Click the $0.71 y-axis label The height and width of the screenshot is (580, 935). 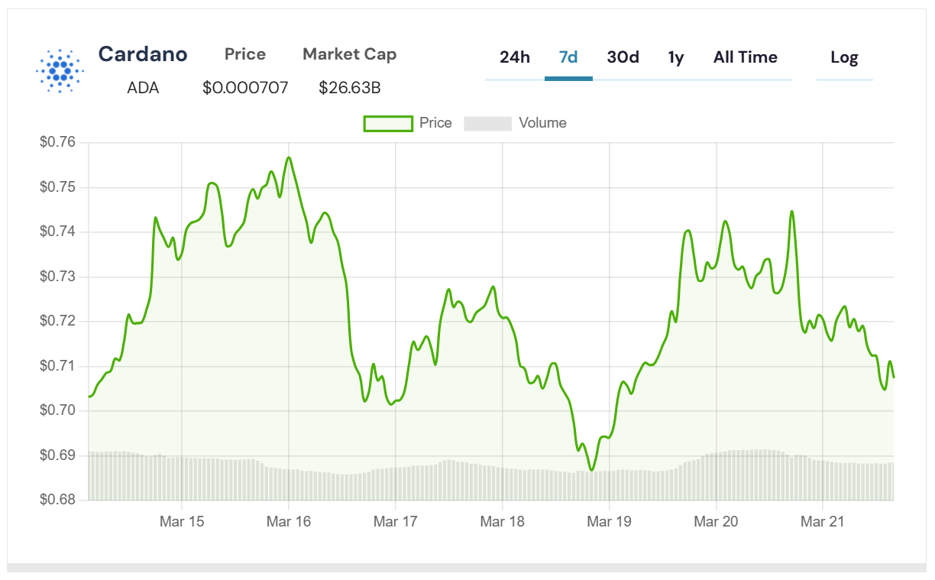pyautogui.click(x=58, y=366)
